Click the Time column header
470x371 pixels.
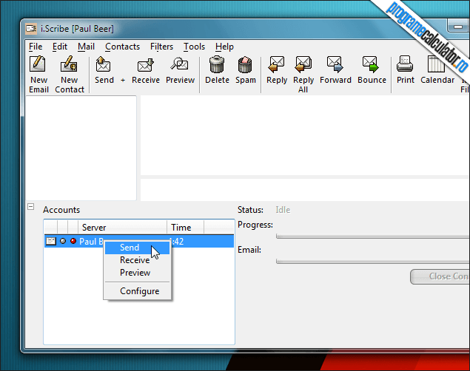click(185, 228)
